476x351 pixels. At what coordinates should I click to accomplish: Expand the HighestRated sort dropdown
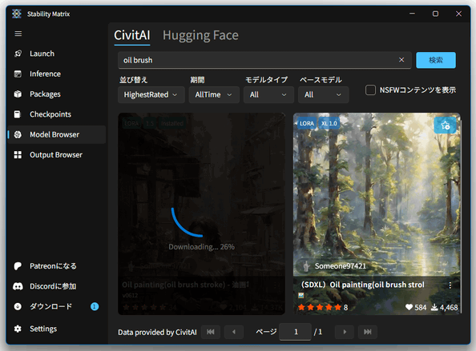[151, 95]
